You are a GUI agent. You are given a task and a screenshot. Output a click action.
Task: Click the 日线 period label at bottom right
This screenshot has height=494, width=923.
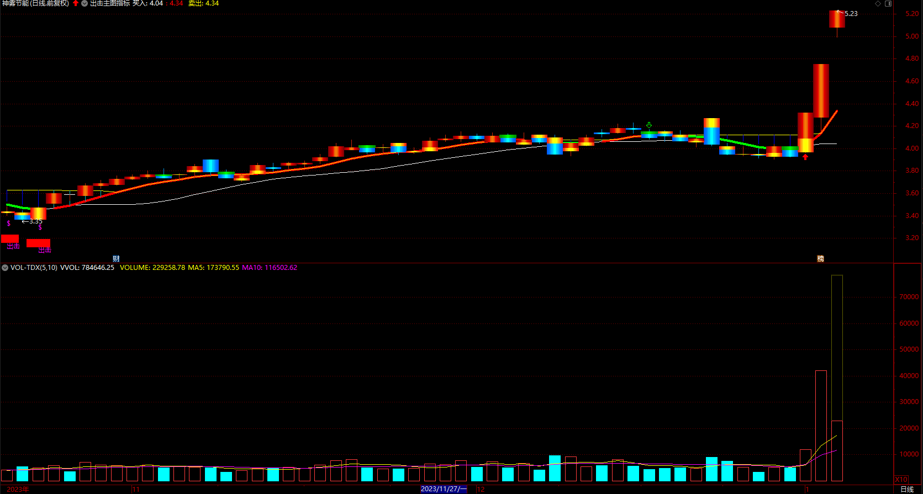(x=907, y=490)
